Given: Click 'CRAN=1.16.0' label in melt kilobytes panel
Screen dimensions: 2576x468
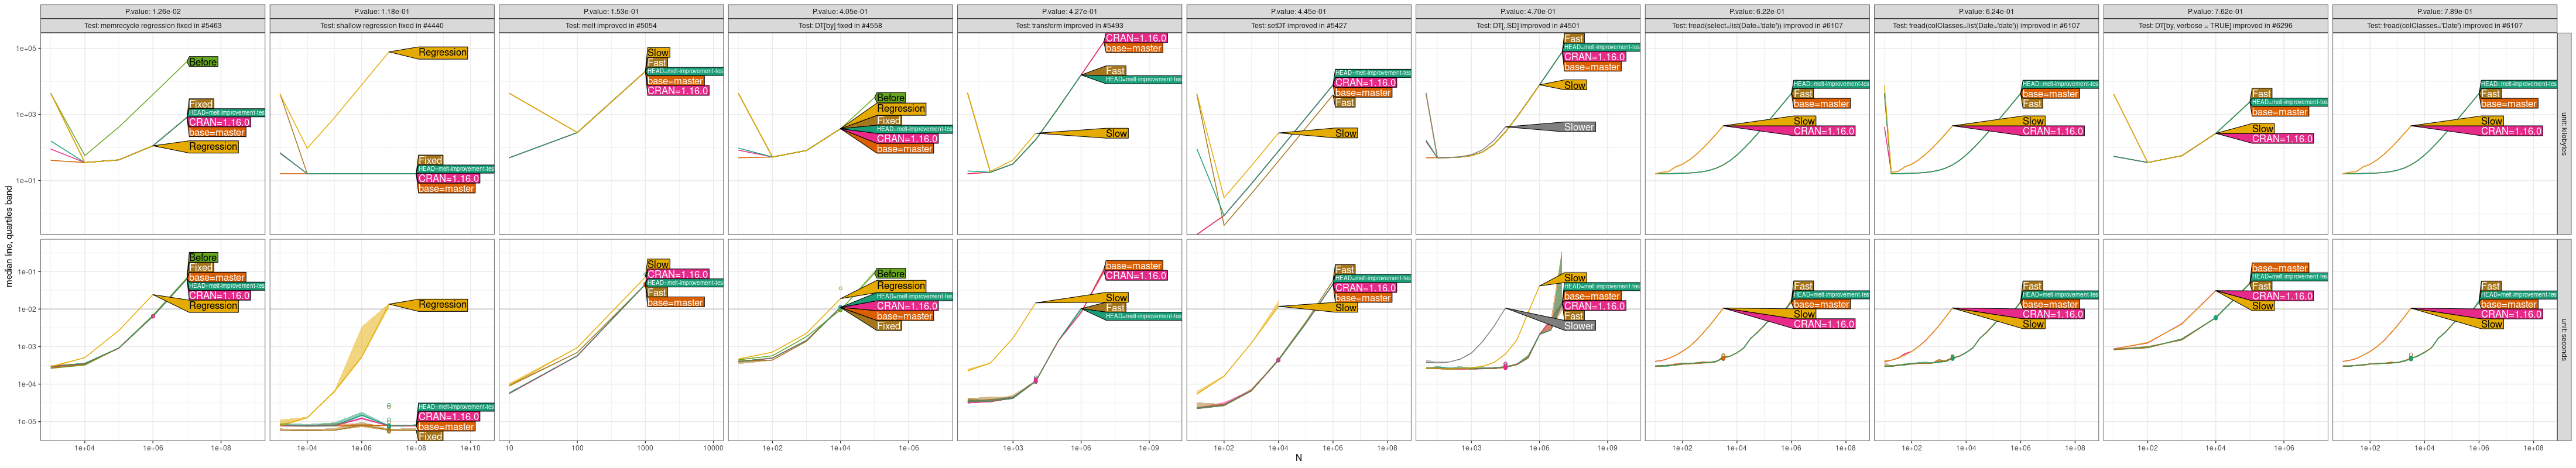Looking at the screenshot, I should [678, 91].
